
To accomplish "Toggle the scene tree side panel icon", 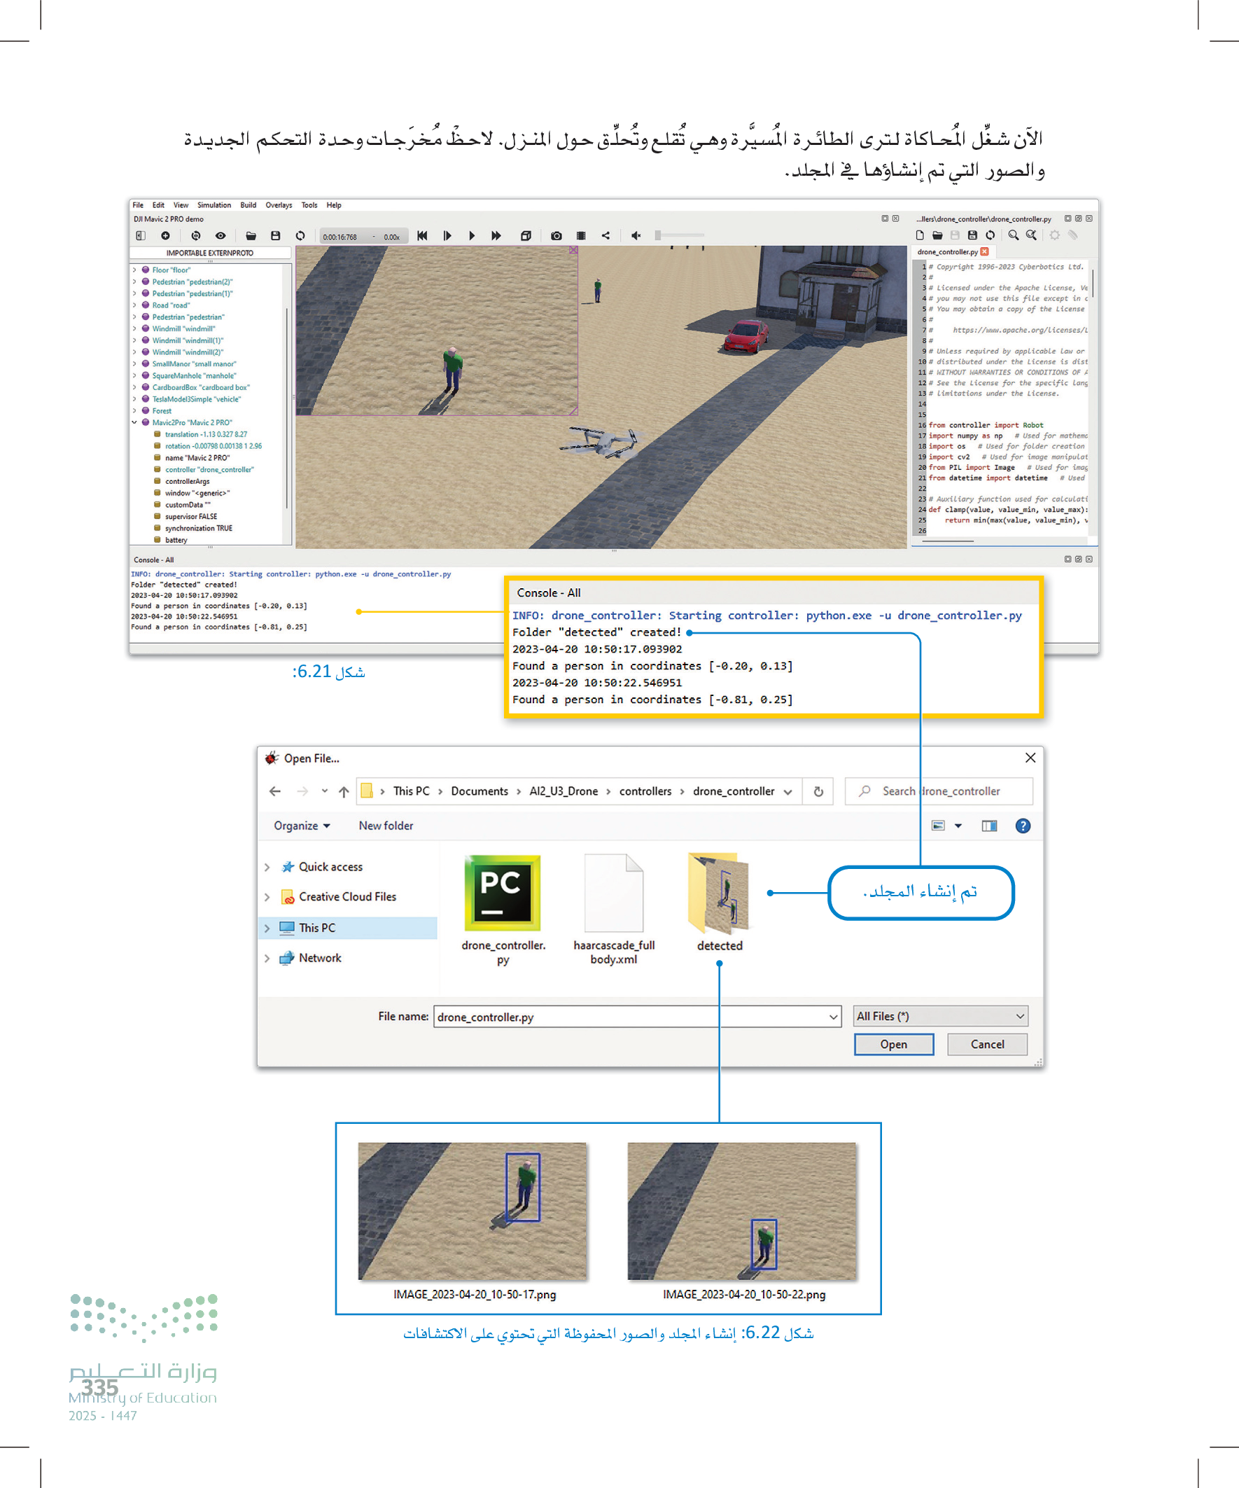I will point(140,236).
